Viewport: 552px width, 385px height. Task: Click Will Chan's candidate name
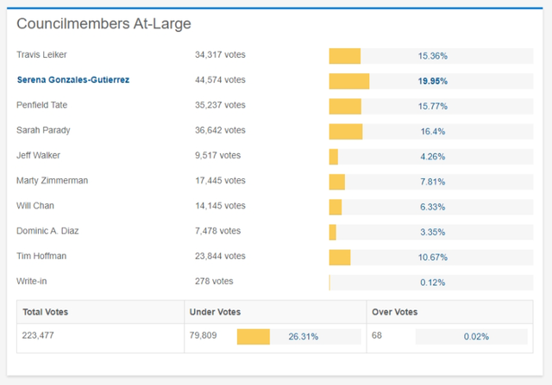35,206
